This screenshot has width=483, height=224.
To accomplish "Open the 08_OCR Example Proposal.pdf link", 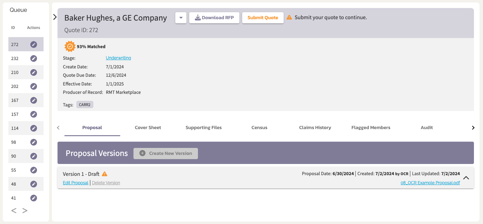I will [430, 182].
